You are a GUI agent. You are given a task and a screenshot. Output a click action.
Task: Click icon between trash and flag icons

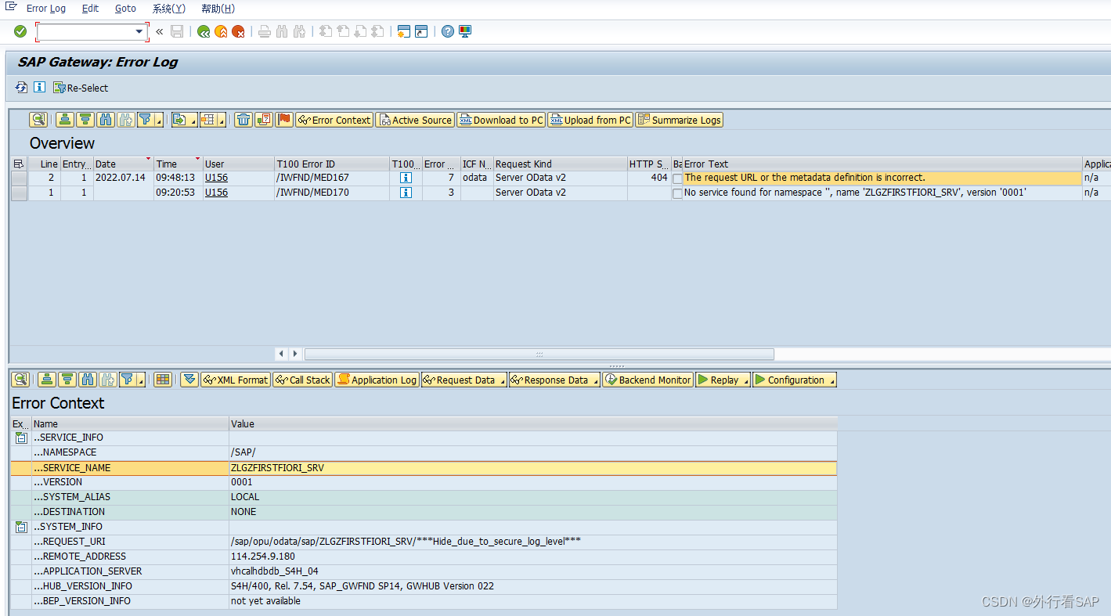[x=264, y=120]
